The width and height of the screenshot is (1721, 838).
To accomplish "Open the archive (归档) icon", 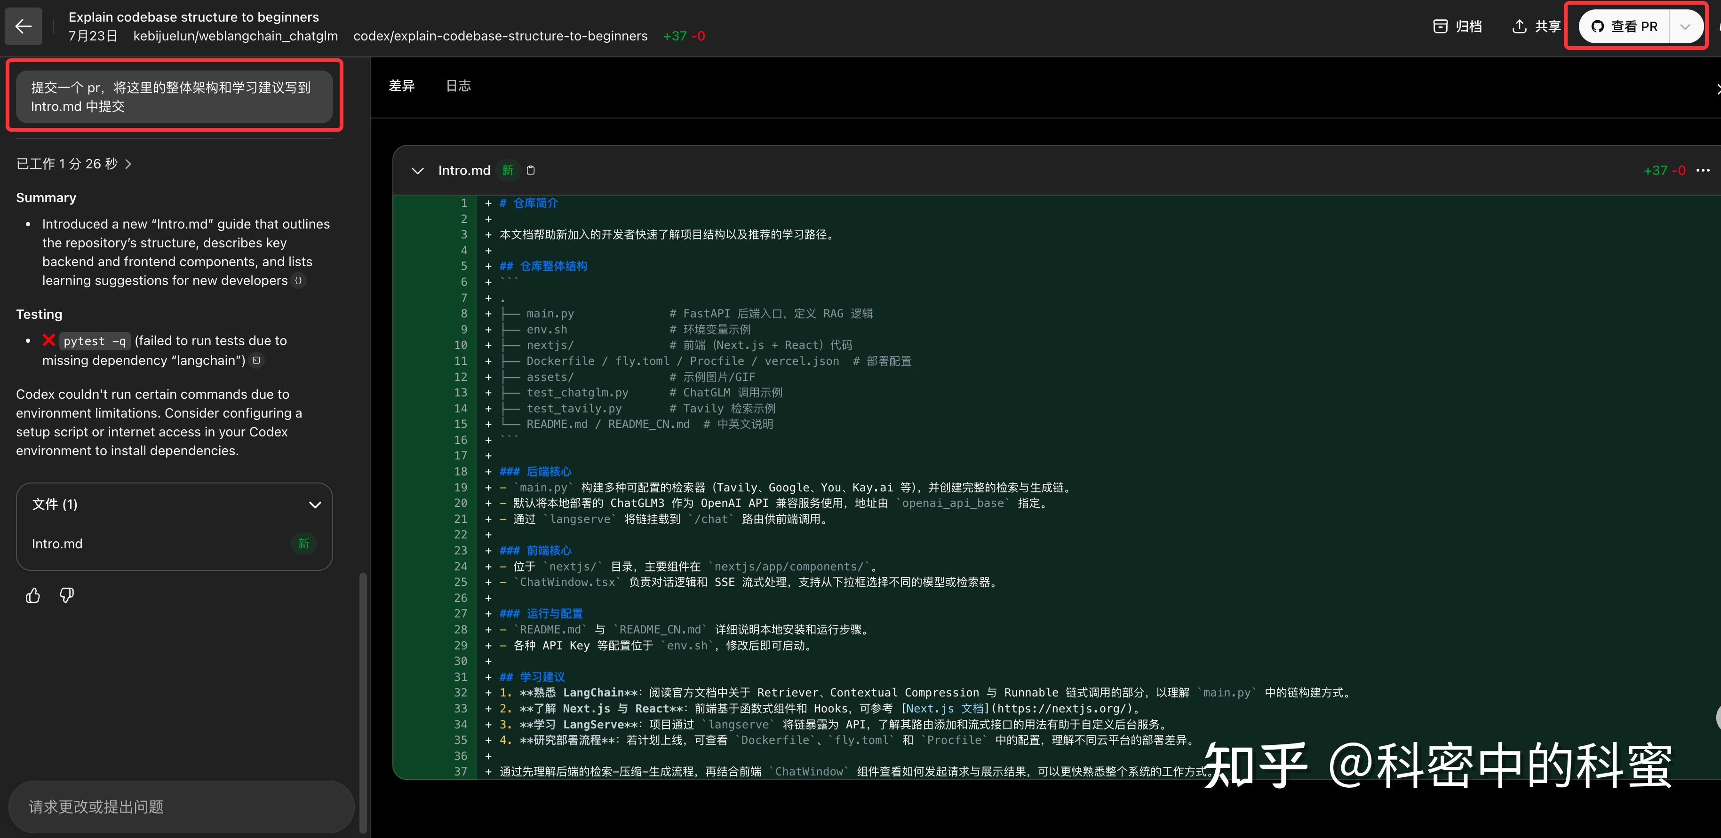I will pyautogui.click(x=1441, y=26).
